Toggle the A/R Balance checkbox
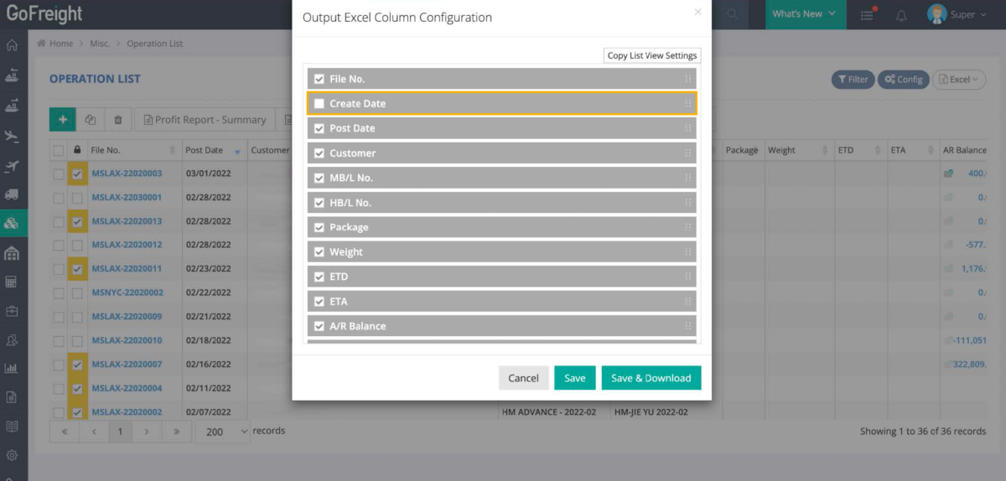Viewport: 1006px width, 481px height. [x=319, y=326]
